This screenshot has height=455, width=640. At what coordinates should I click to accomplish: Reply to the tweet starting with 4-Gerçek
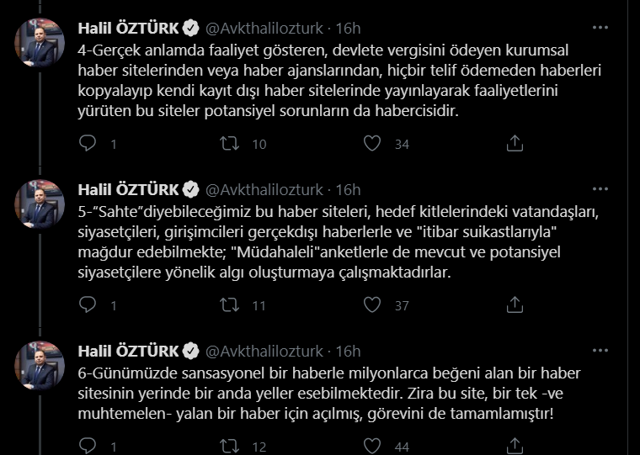[88, 144]
